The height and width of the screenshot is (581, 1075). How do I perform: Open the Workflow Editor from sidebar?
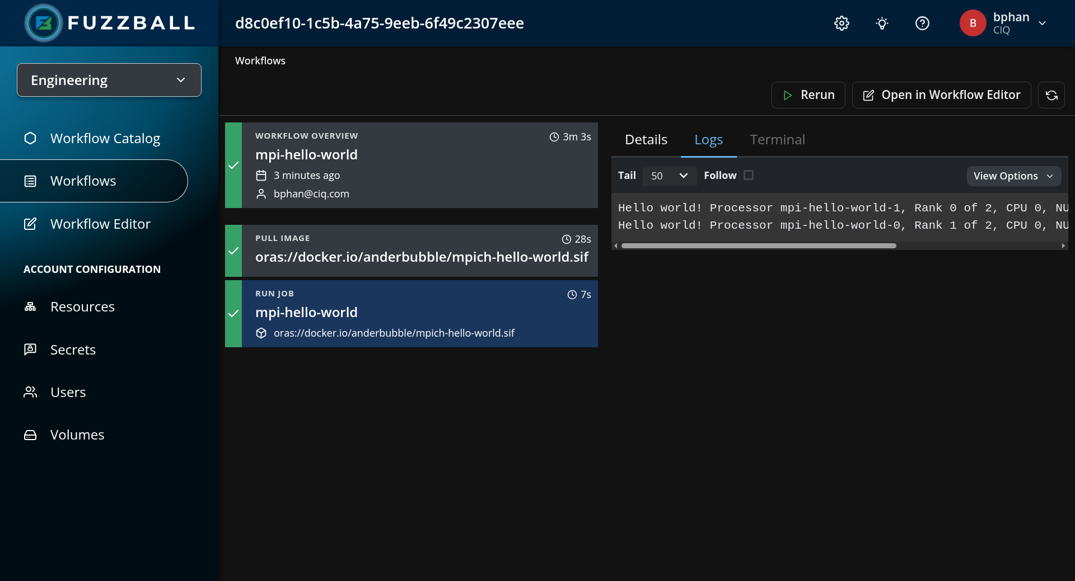pos(100,224)
